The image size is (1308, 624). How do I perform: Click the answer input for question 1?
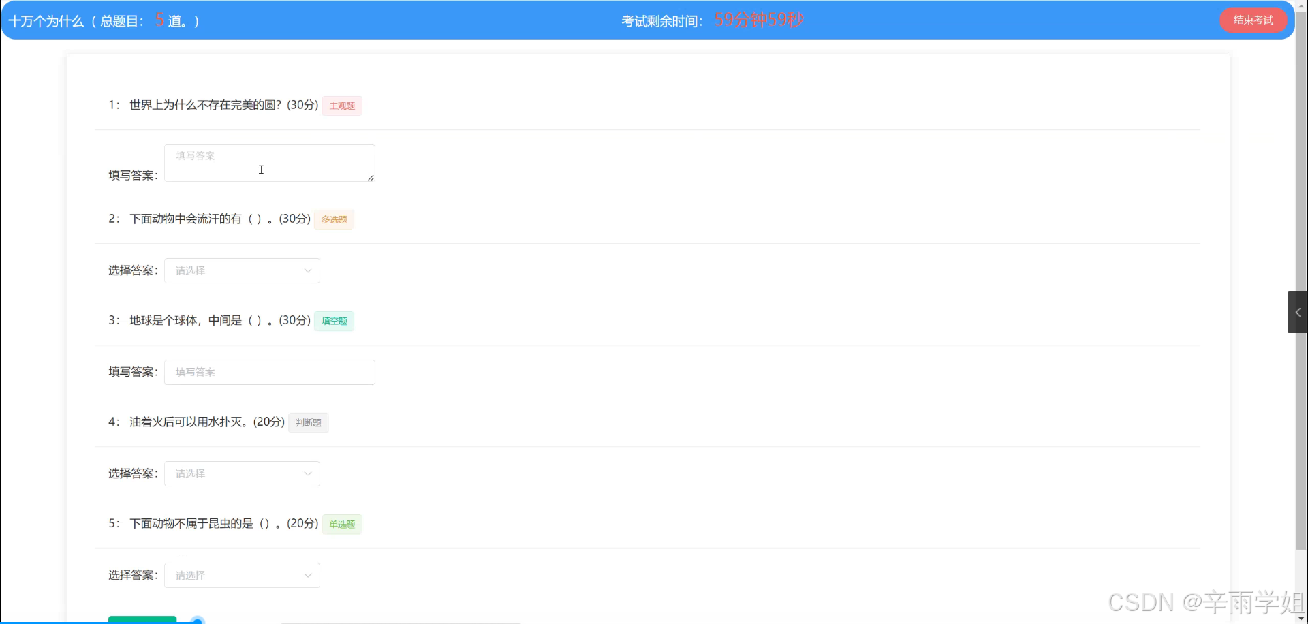[269, 163]
